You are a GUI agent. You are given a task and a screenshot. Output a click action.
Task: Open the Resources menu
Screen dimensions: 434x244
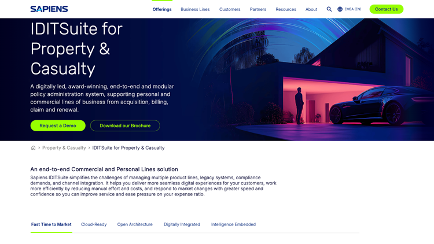pyautogui.click(x=286, y=9)
